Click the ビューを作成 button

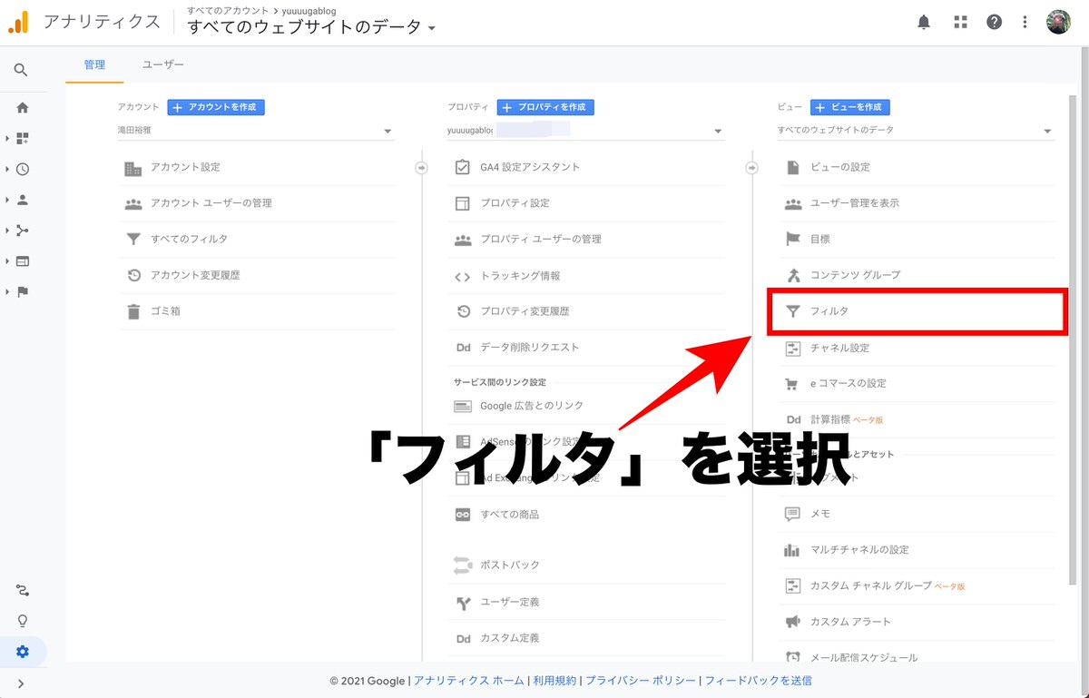pyautogui.click(x=849, y=107)
